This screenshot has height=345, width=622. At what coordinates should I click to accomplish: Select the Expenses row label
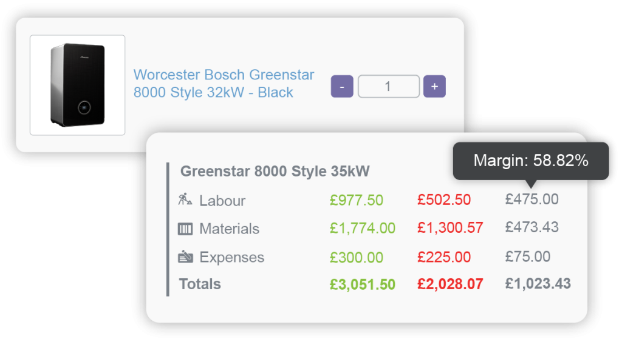(x=231, y=257)
